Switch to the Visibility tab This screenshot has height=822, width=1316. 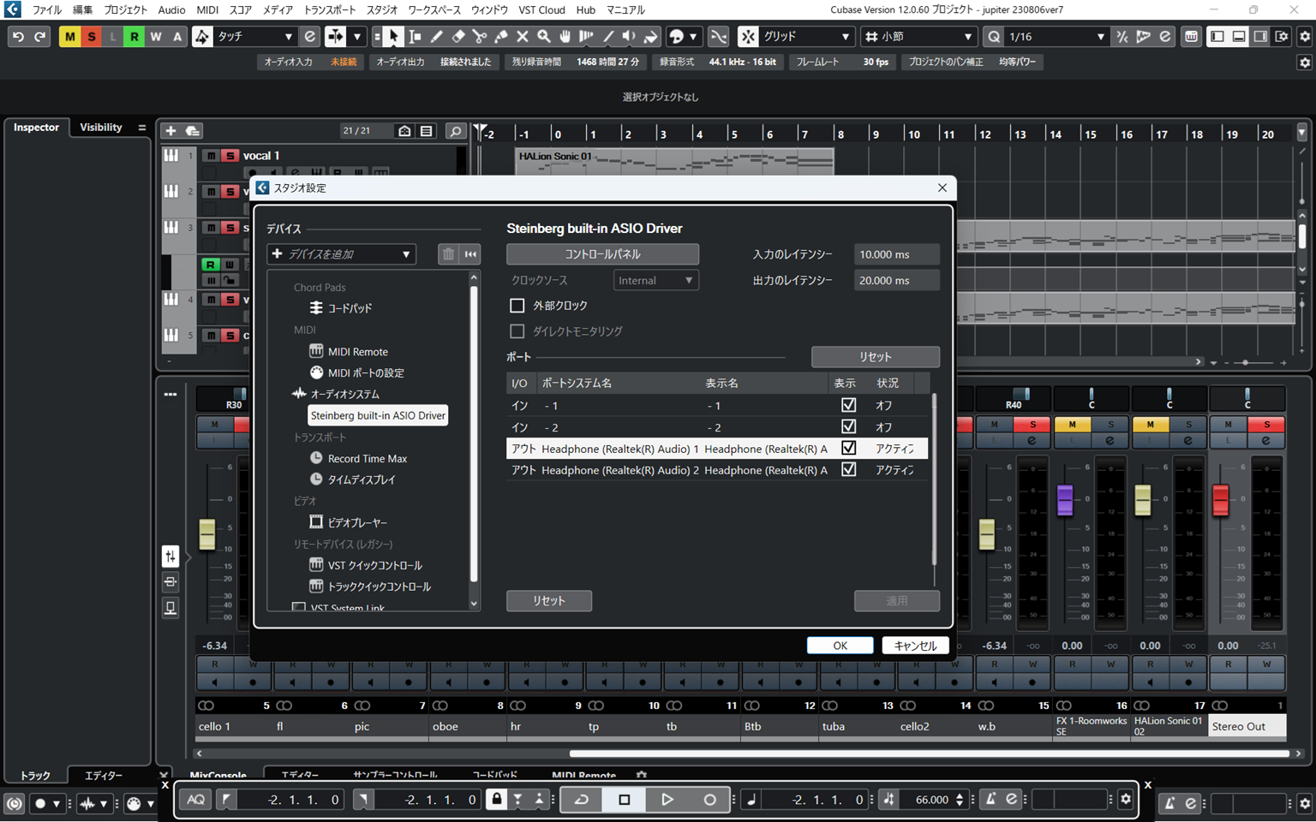(x=101, y=128)
